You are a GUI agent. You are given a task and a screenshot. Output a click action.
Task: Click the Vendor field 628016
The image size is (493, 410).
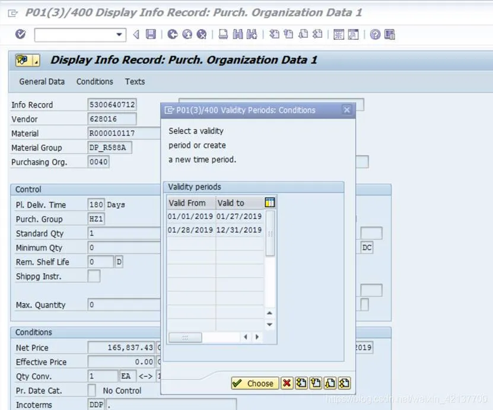(x=112, y=119)
